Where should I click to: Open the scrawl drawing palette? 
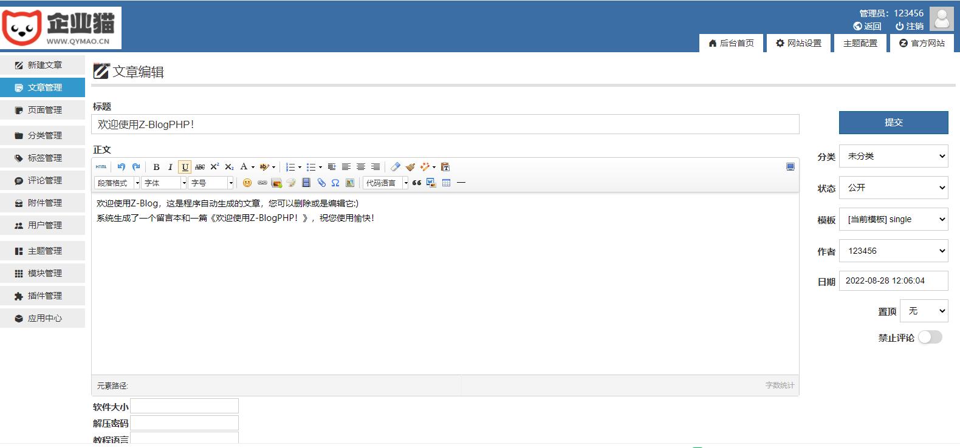(x=291, y=183)
